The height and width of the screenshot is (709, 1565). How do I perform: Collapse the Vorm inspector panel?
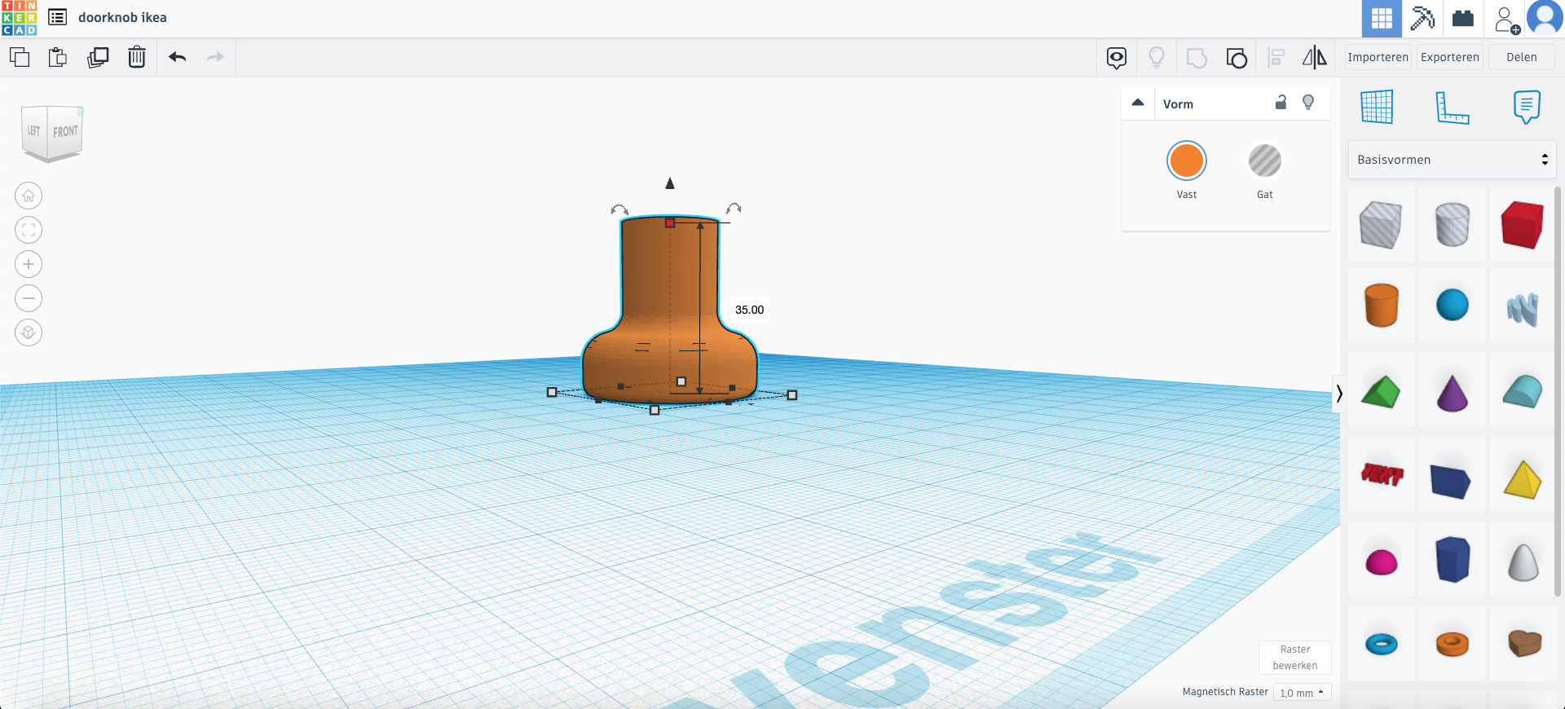pyautogui.click(x=1138, y=103)
